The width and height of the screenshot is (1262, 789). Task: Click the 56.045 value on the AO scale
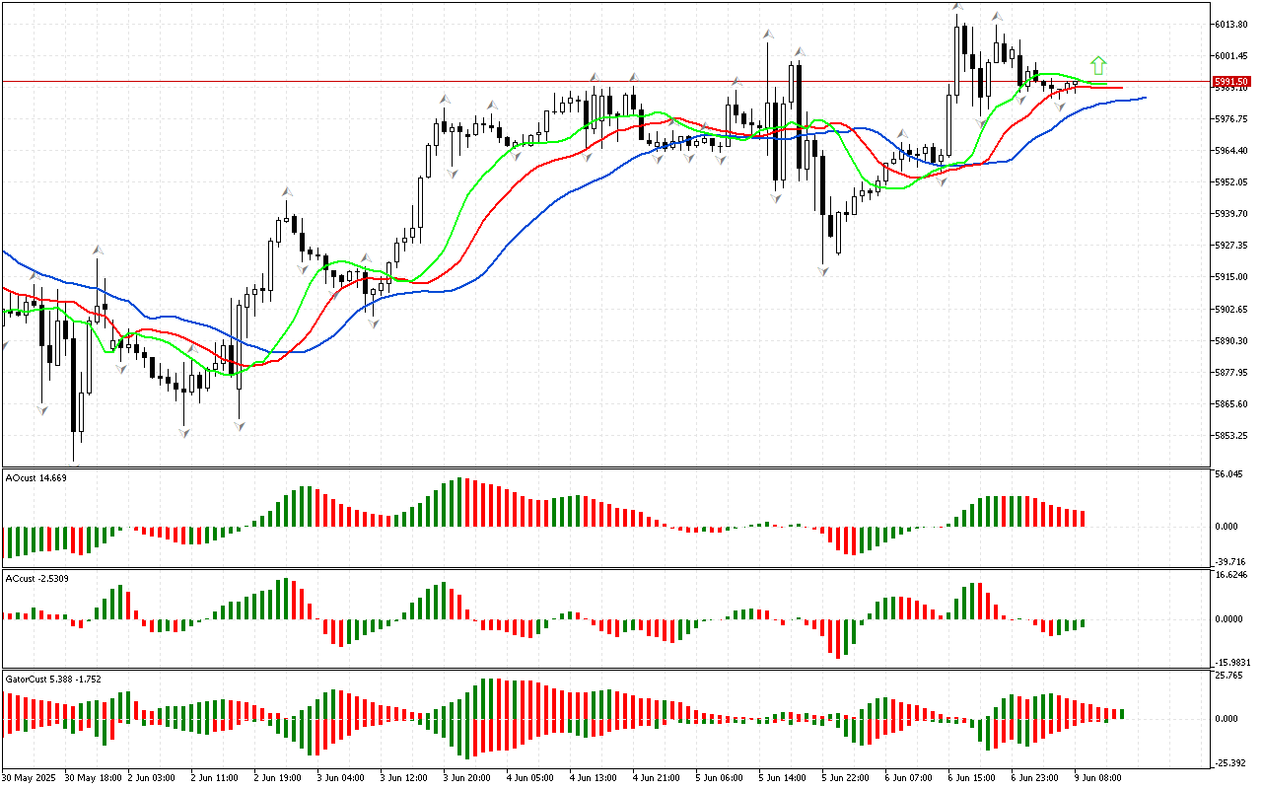pos(1227,474)
